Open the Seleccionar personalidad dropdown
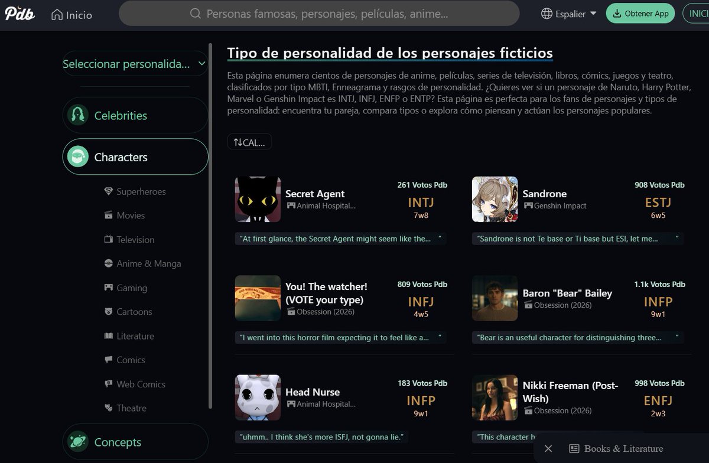This screenshot has height=463, width=709. tap(135, 64)
